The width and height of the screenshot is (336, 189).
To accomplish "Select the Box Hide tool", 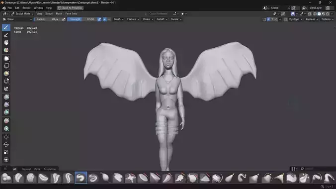I will (6, 66).
